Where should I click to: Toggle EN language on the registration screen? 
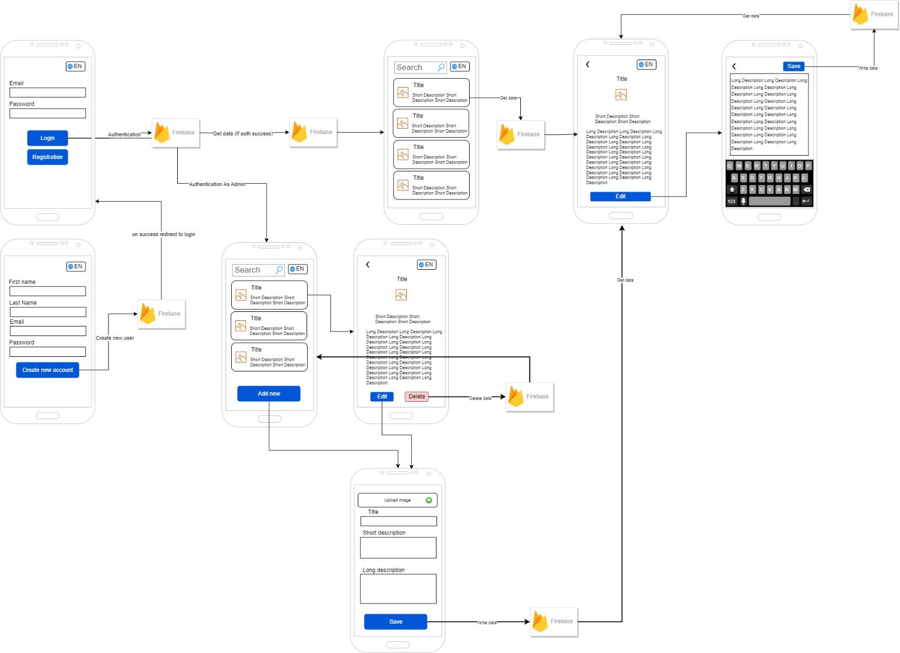(76, 266)
